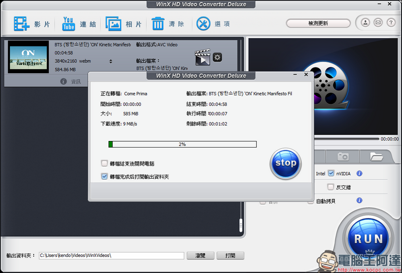Minimize the main WinX window
This screenshot has width=402, height=273.
[379, 4]
